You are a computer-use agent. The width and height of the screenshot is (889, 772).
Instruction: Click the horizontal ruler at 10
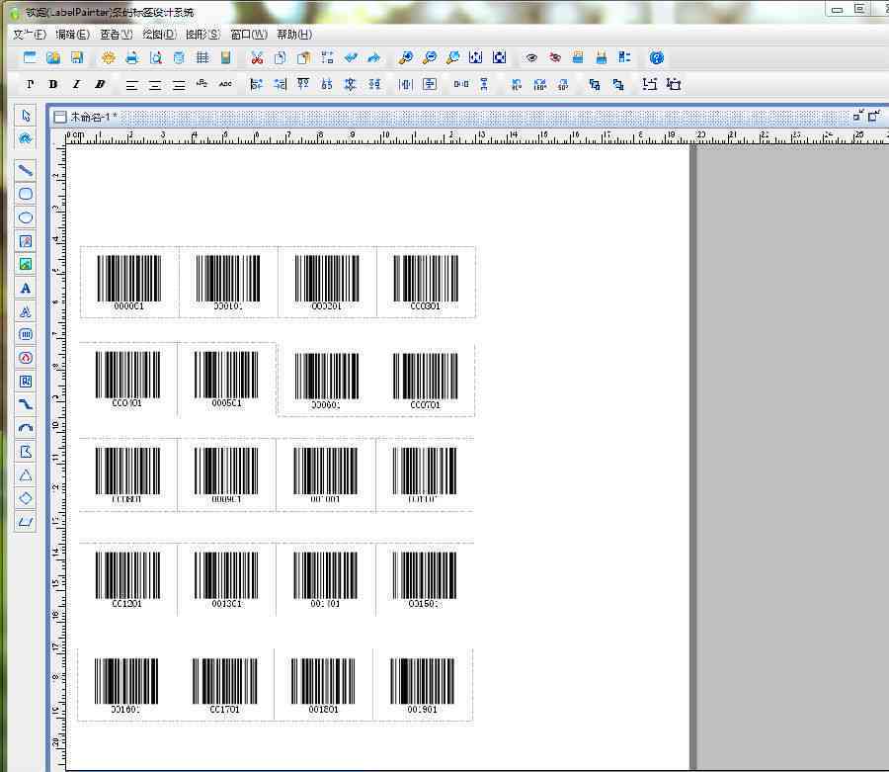tap(385, 136)
